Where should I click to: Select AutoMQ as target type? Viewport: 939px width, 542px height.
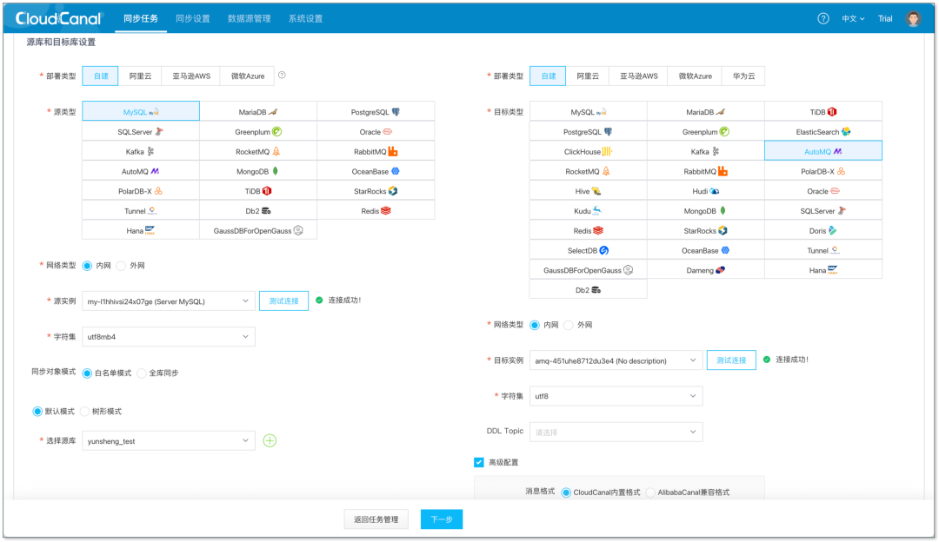pyautogui.click(x=823, y=151)
